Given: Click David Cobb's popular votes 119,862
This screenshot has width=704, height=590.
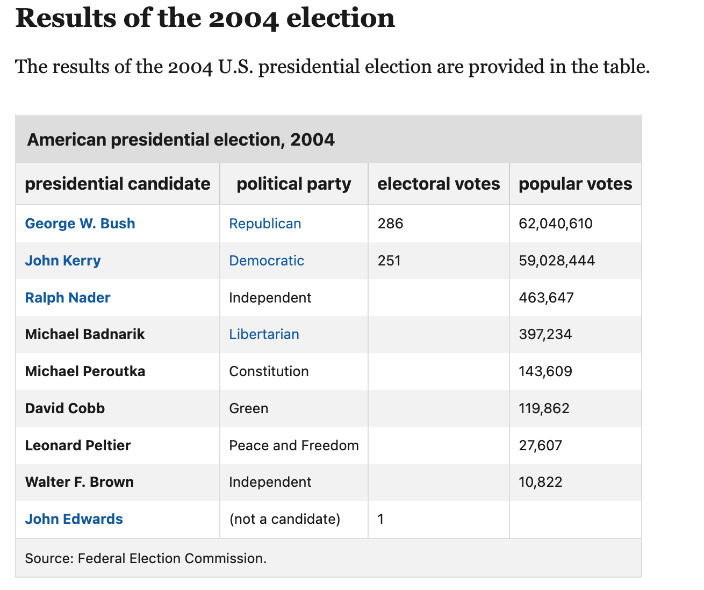Looking at the screenshot, I should [544, 408].
